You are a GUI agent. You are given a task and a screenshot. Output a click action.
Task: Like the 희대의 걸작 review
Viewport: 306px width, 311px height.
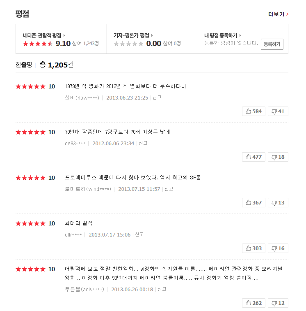[253, 248]
